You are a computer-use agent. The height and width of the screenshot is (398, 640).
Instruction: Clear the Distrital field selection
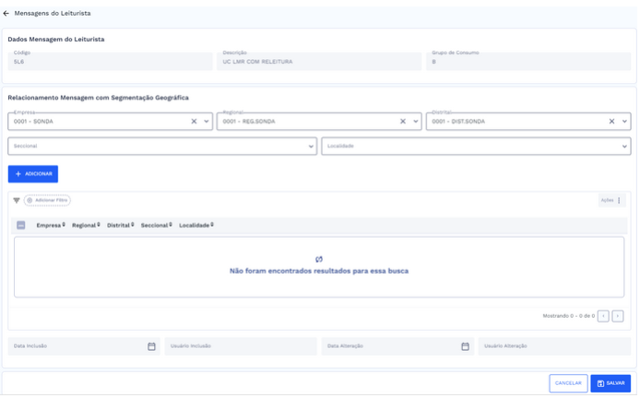[611, 121]
